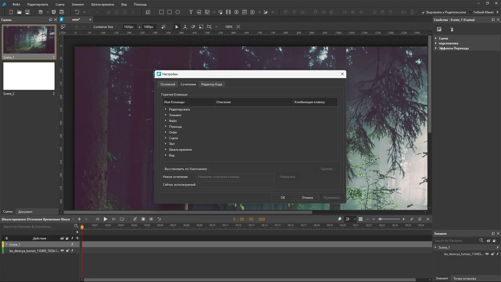Viewport: 501px width, 282px height.
Task: Expand Эффекты Перехода properties section
Action: [x=436, y=48]
